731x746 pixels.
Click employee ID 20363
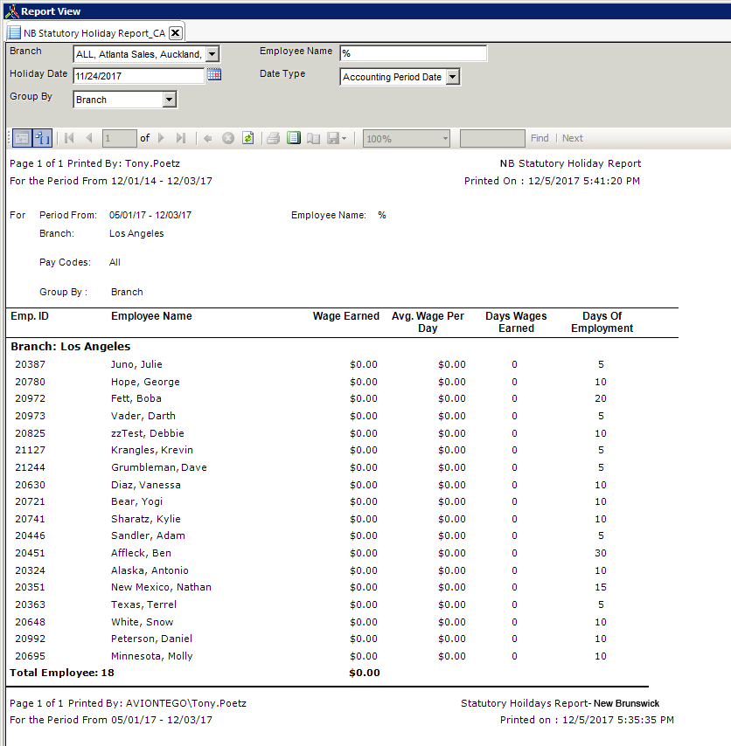31,604
